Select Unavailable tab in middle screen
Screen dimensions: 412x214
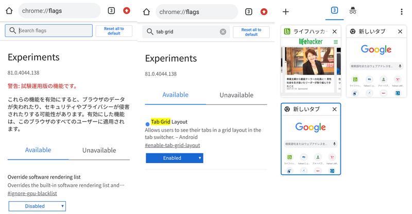[236, 95]
